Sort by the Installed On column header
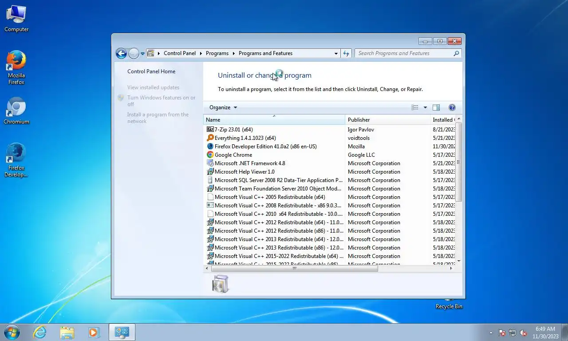Image resolution: width=568 pixels, height=341 pixels. coord(443,120)
